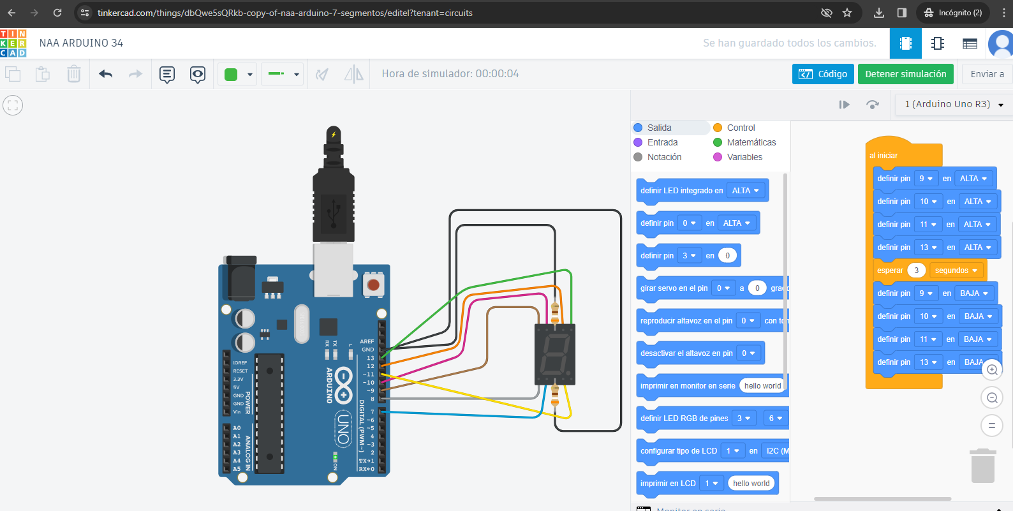Zoom in on the code blocks workspace

(x=992, y=370)
